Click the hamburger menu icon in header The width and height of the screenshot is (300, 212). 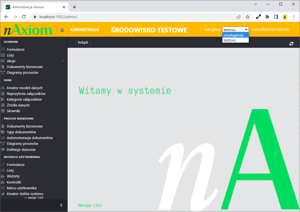coord(62,30)
